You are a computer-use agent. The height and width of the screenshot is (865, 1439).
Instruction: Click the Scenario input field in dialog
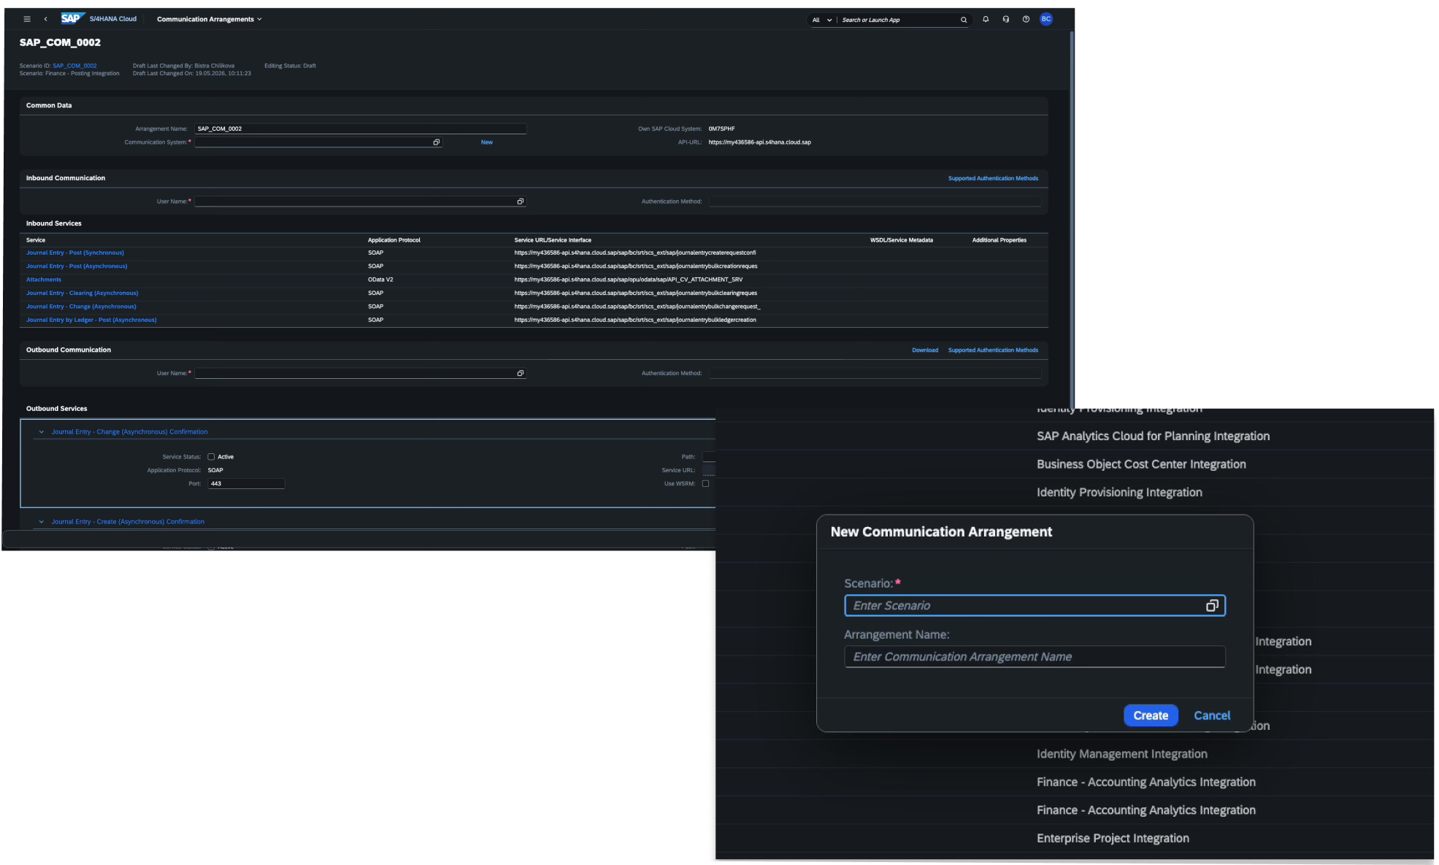(x=1035, y=605)
